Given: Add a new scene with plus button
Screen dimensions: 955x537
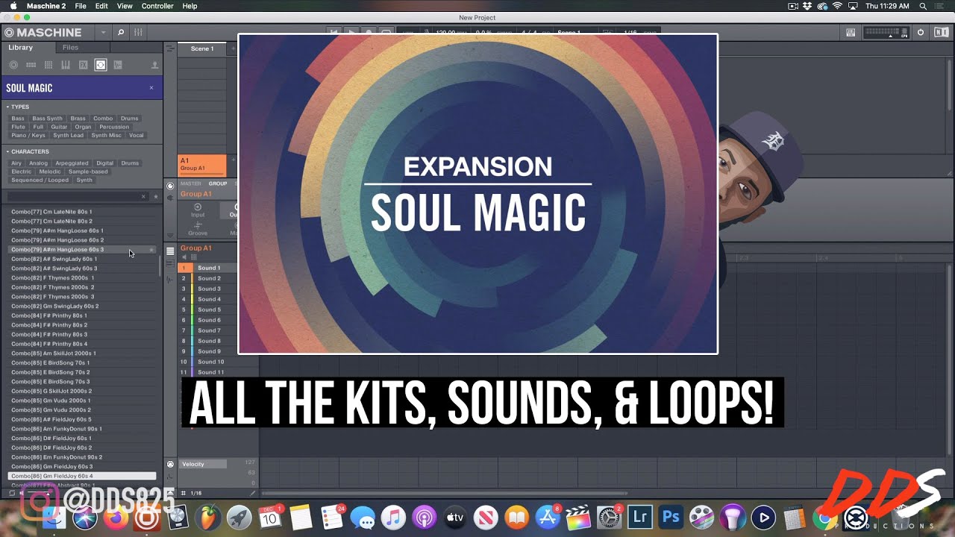Looking at the screenshot, I should click(233, 48).
